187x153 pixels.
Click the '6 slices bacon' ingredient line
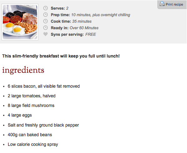44,86
